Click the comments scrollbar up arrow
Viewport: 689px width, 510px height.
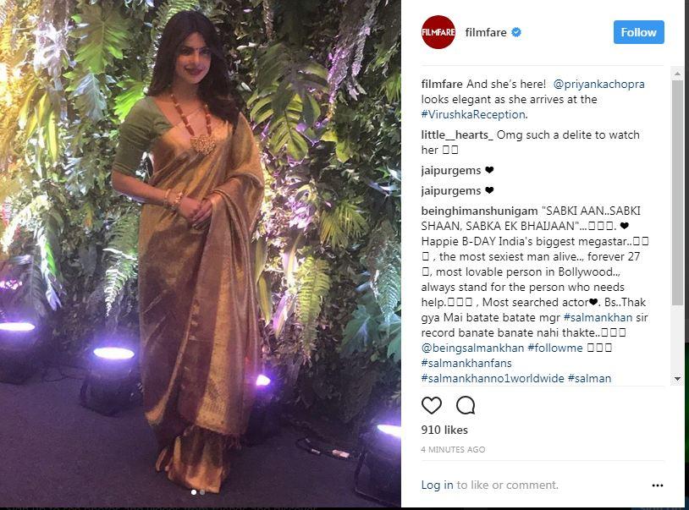click(x=677, y=74)
